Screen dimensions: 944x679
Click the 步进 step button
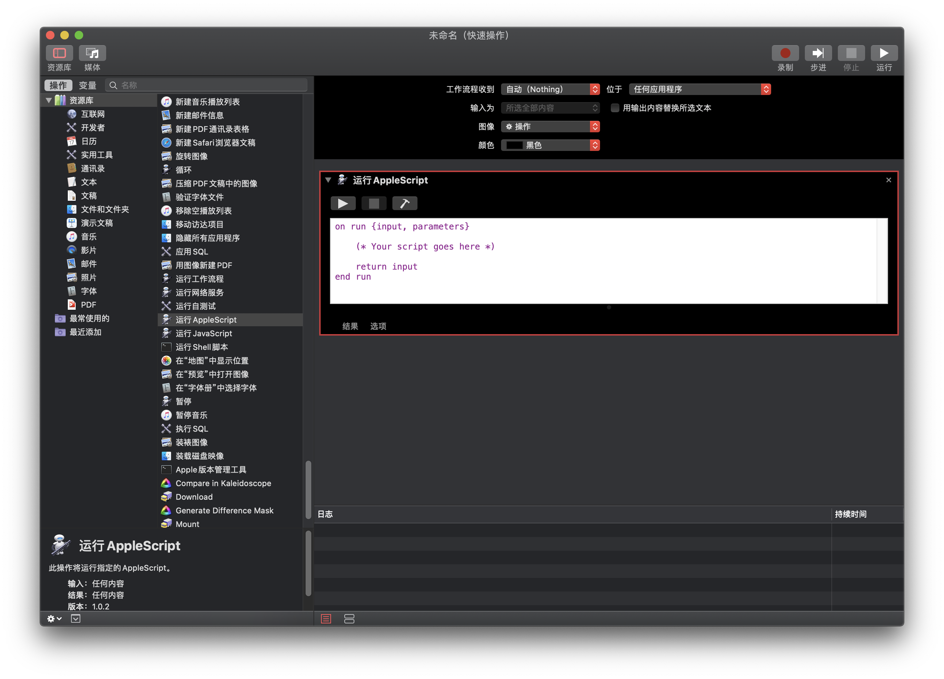[x=818, y=53]
